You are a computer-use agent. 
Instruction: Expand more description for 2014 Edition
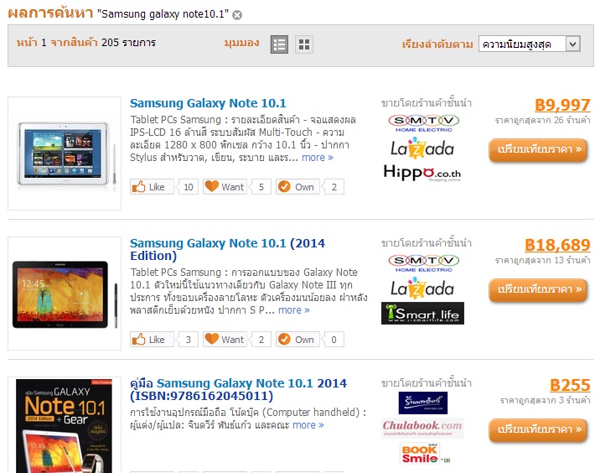click(x=294, y=309)
